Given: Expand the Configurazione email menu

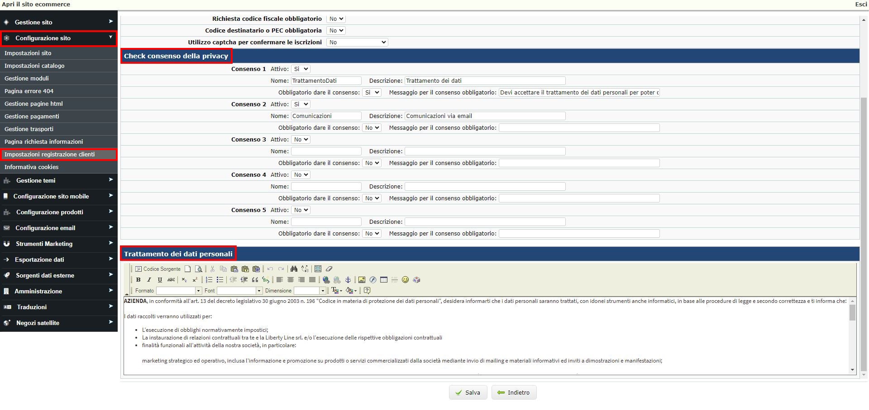Looking at the screenshot, I should (x=59, y=228).
